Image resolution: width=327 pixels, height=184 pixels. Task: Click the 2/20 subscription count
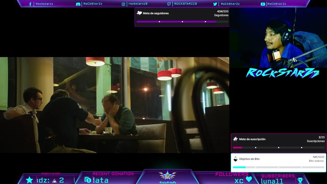322,137
